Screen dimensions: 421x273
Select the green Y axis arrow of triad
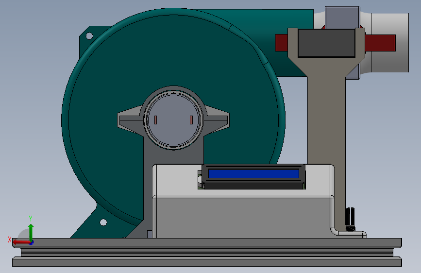(x=31, y=232)
